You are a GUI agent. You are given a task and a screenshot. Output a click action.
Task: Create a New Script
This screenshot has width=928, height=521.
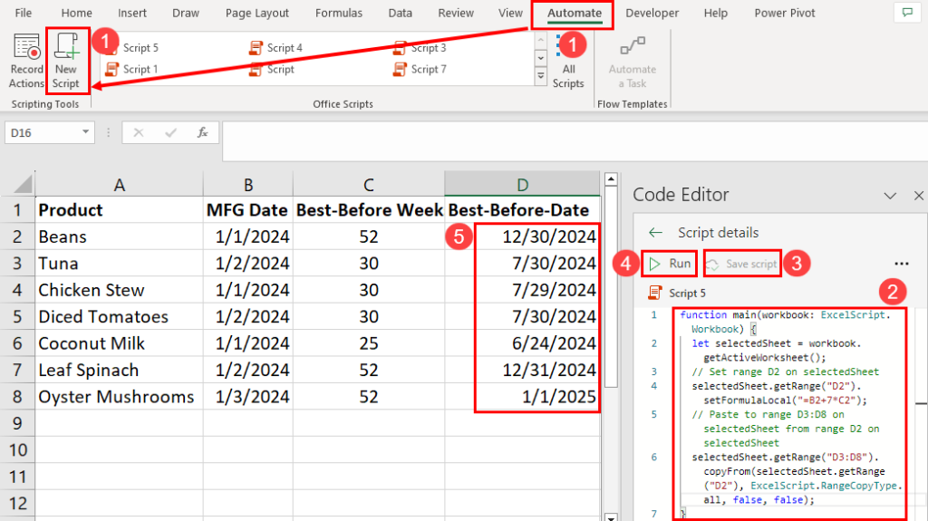click(66, 61)
